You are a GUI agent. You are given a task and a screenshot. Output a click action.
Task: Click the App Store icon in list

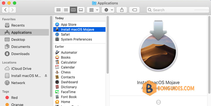pyautogui.click(x=57, y=25)
